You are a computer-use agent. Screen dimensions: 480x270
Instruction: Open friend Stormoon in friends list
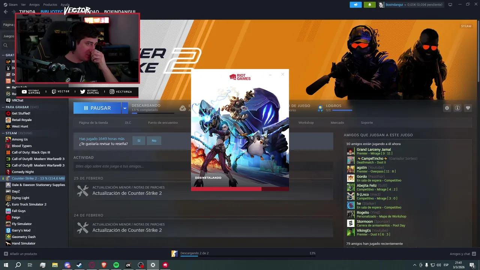tap(364, 222)
